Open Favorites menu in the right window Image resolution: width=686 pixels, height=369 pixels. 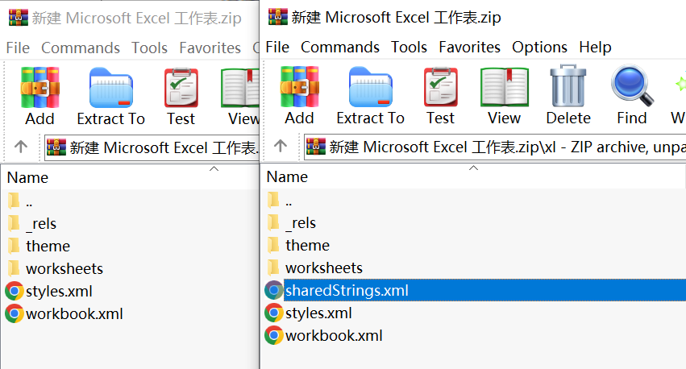click(469, 47)
